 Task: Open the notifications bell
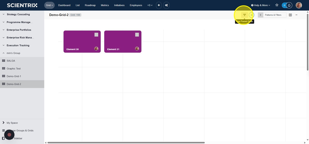tap(289, 5)
